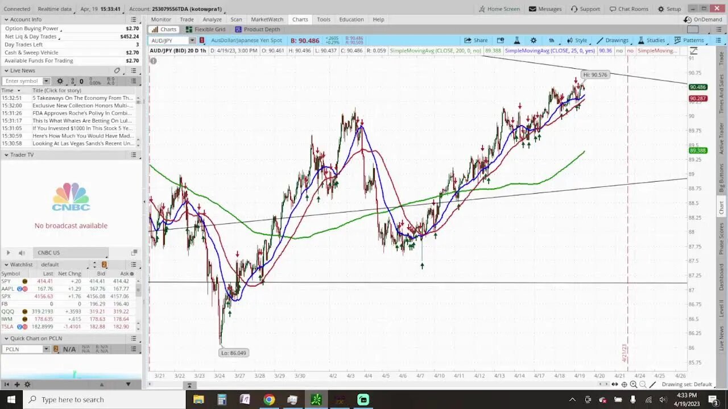Open Support
The image size is (728, 409).
click(585, 9)
